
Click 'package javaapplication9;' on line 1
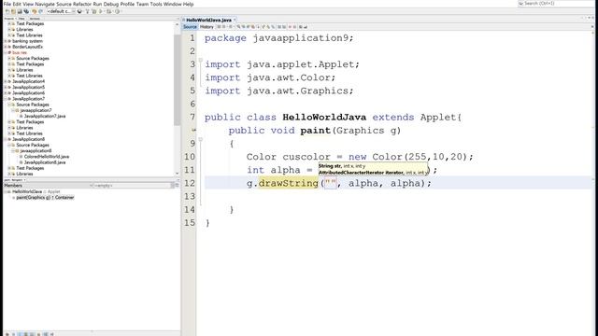tap(279, 38)
